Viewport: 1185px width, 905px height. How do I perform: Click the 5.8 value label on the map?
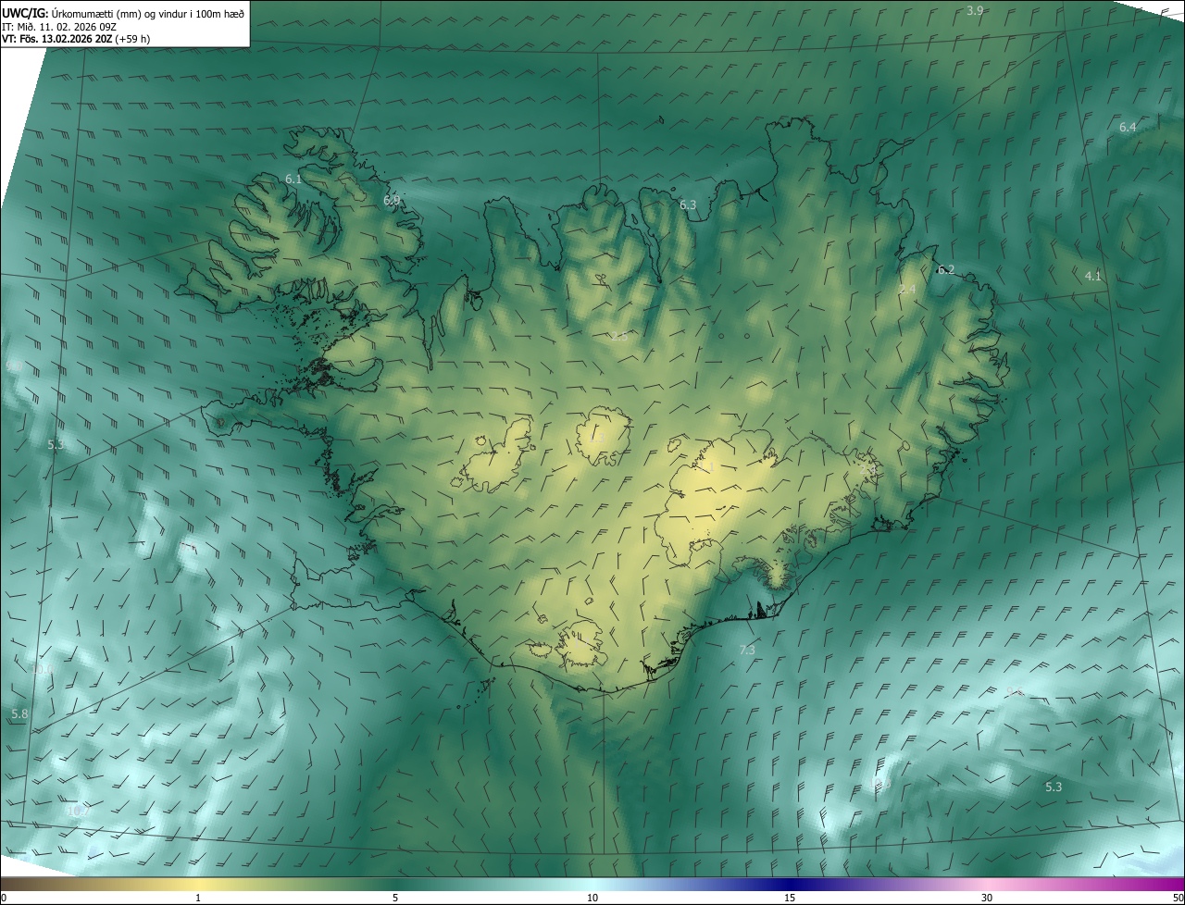coord(19,714)
